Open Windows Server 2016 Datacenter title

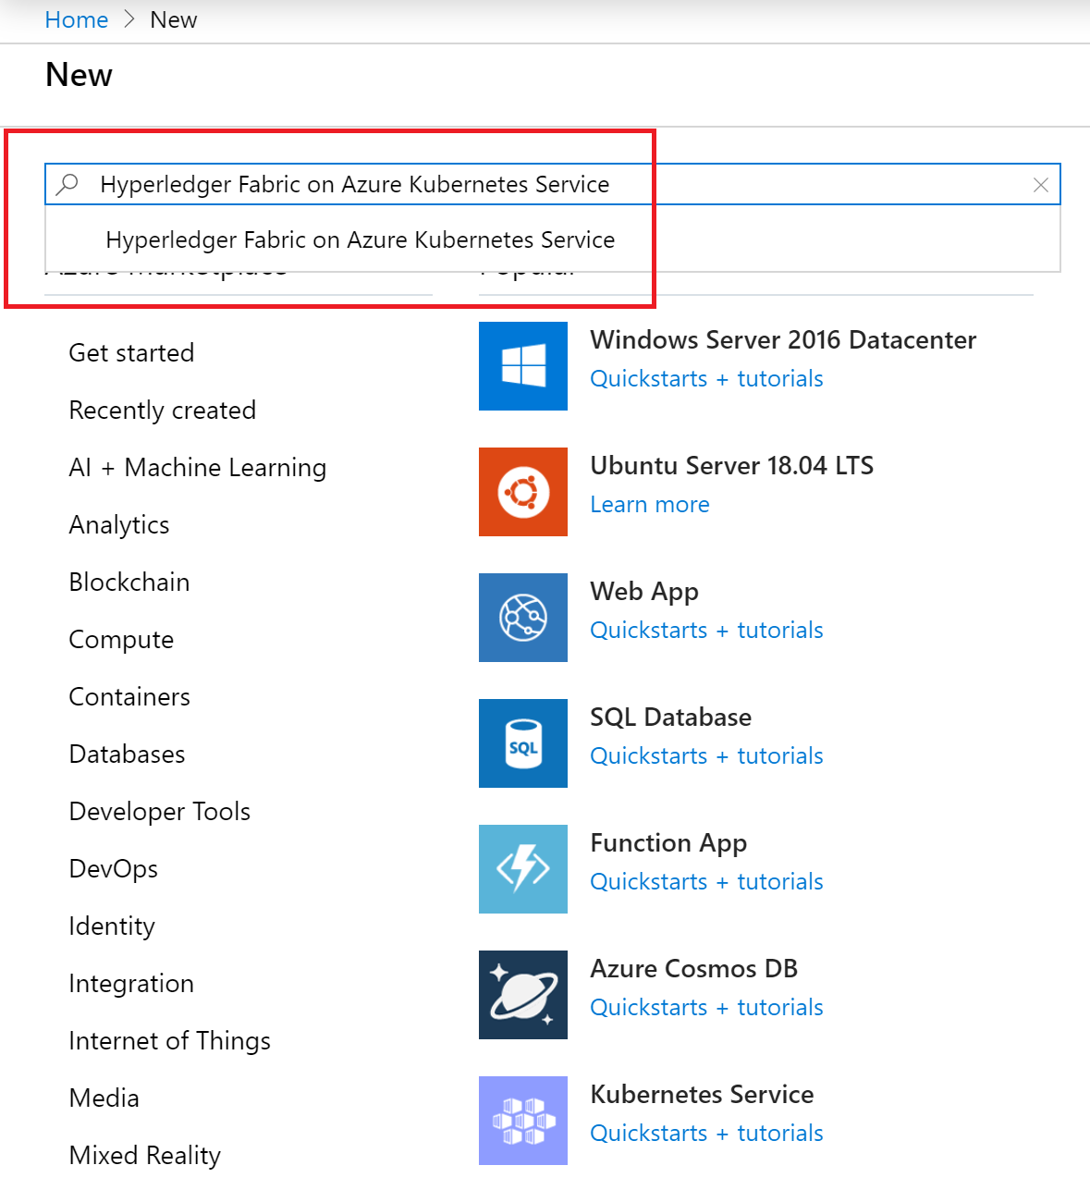point(783,340)
